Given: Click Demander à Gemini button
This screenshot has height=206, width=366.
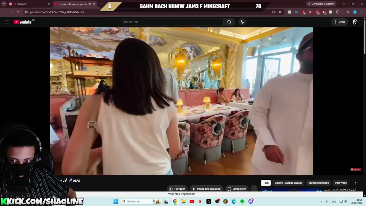Looking at the screenshot, I should pos(321,4).
